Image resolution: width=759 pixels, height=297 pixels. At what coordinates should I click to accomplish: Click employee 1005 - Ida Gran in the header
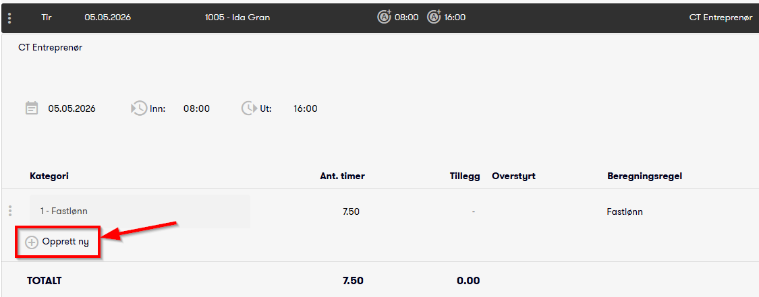237,18
